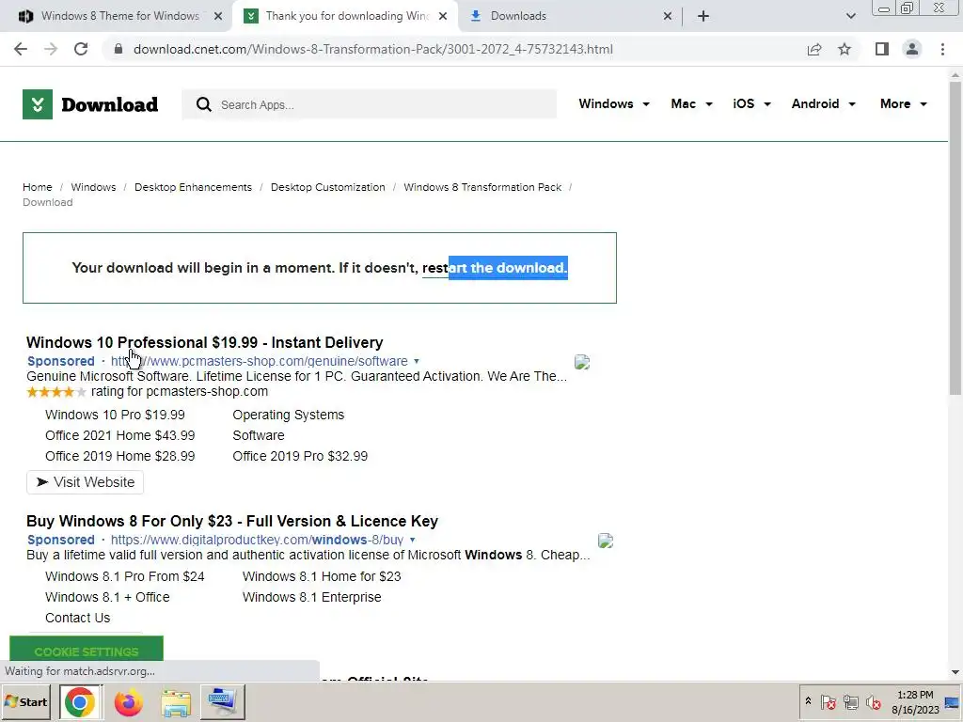Close the Windows 8 Theme tab
The image size is (963, 722).
click(x=217, y=16)
